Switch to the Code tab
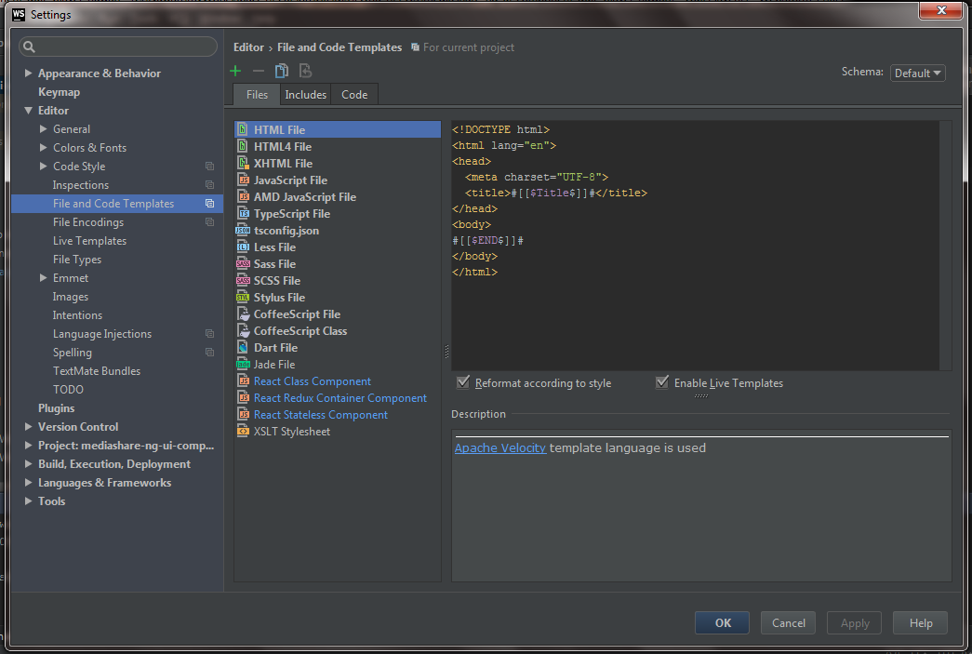This screenshot has width=972, height=654. pyautogui.click(x=354, y=94)
